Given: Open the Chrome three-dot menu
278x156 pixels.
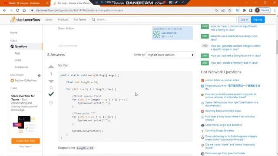Looking at the screenshot, I should click(275, 10).
